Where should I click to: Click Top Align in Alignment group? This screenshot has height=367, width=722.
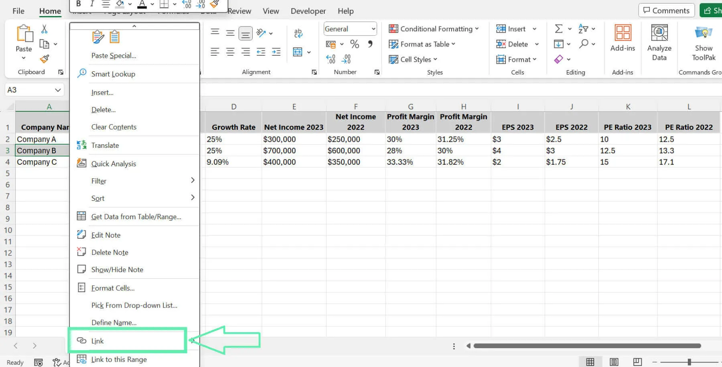pyautogui.click(x=215, y=32)
